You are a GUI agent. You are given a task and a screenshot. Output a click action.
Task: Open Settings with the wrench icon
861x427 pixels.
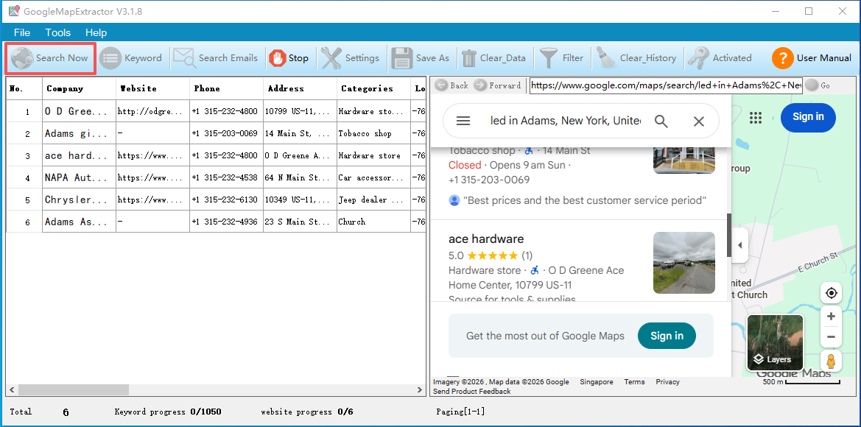[x=332, y=58]
